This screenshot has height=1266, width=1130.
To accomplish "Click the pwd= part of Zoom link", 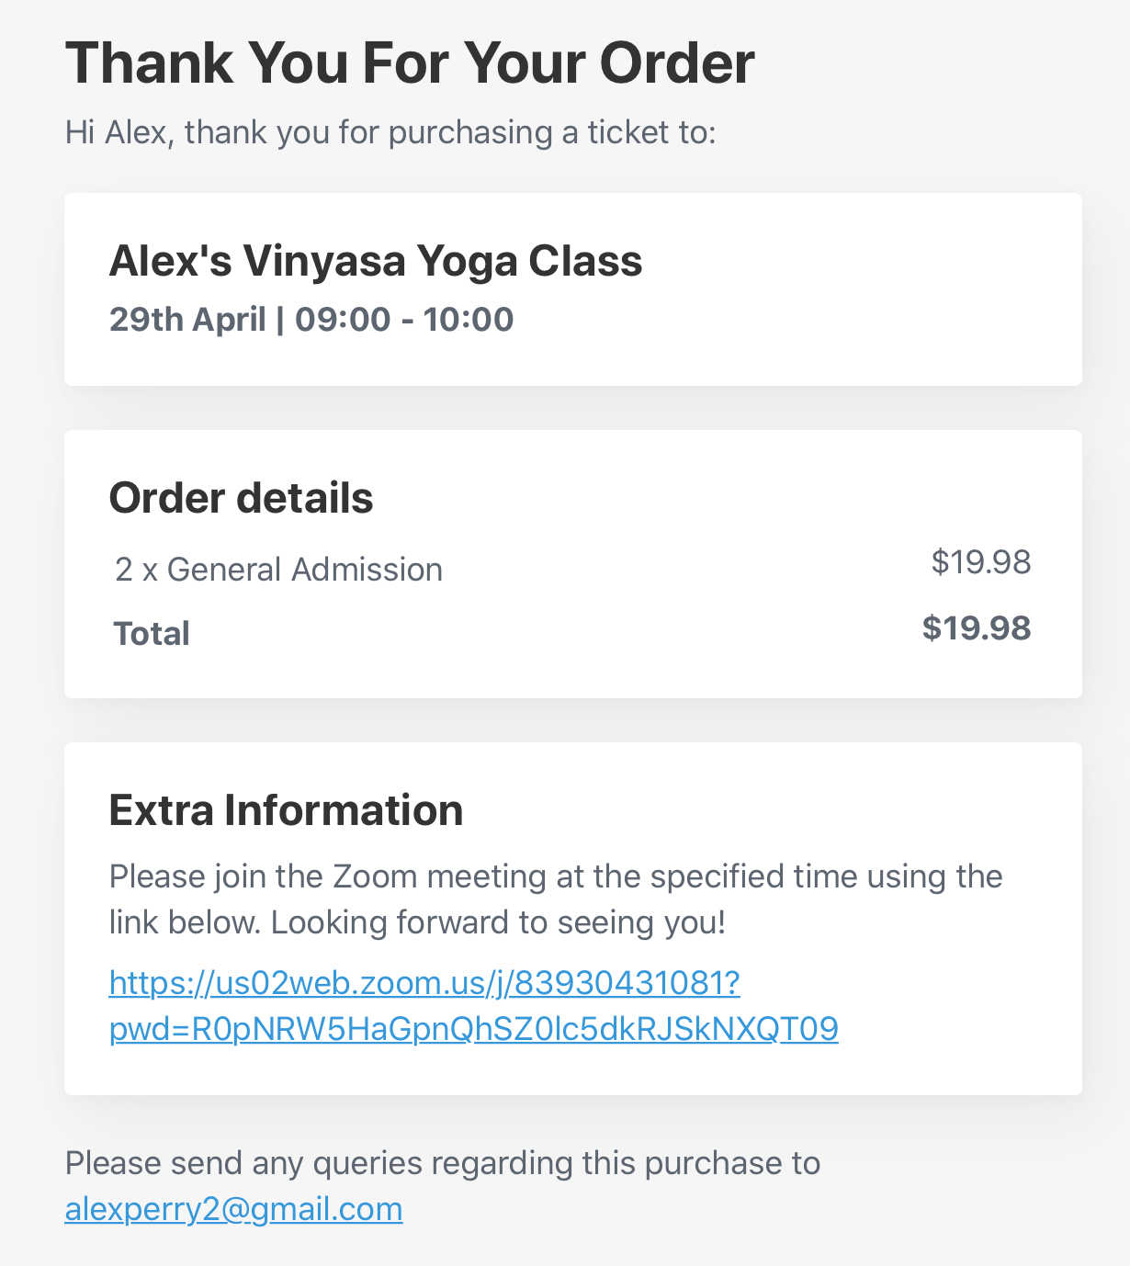I will [473, 1029].
